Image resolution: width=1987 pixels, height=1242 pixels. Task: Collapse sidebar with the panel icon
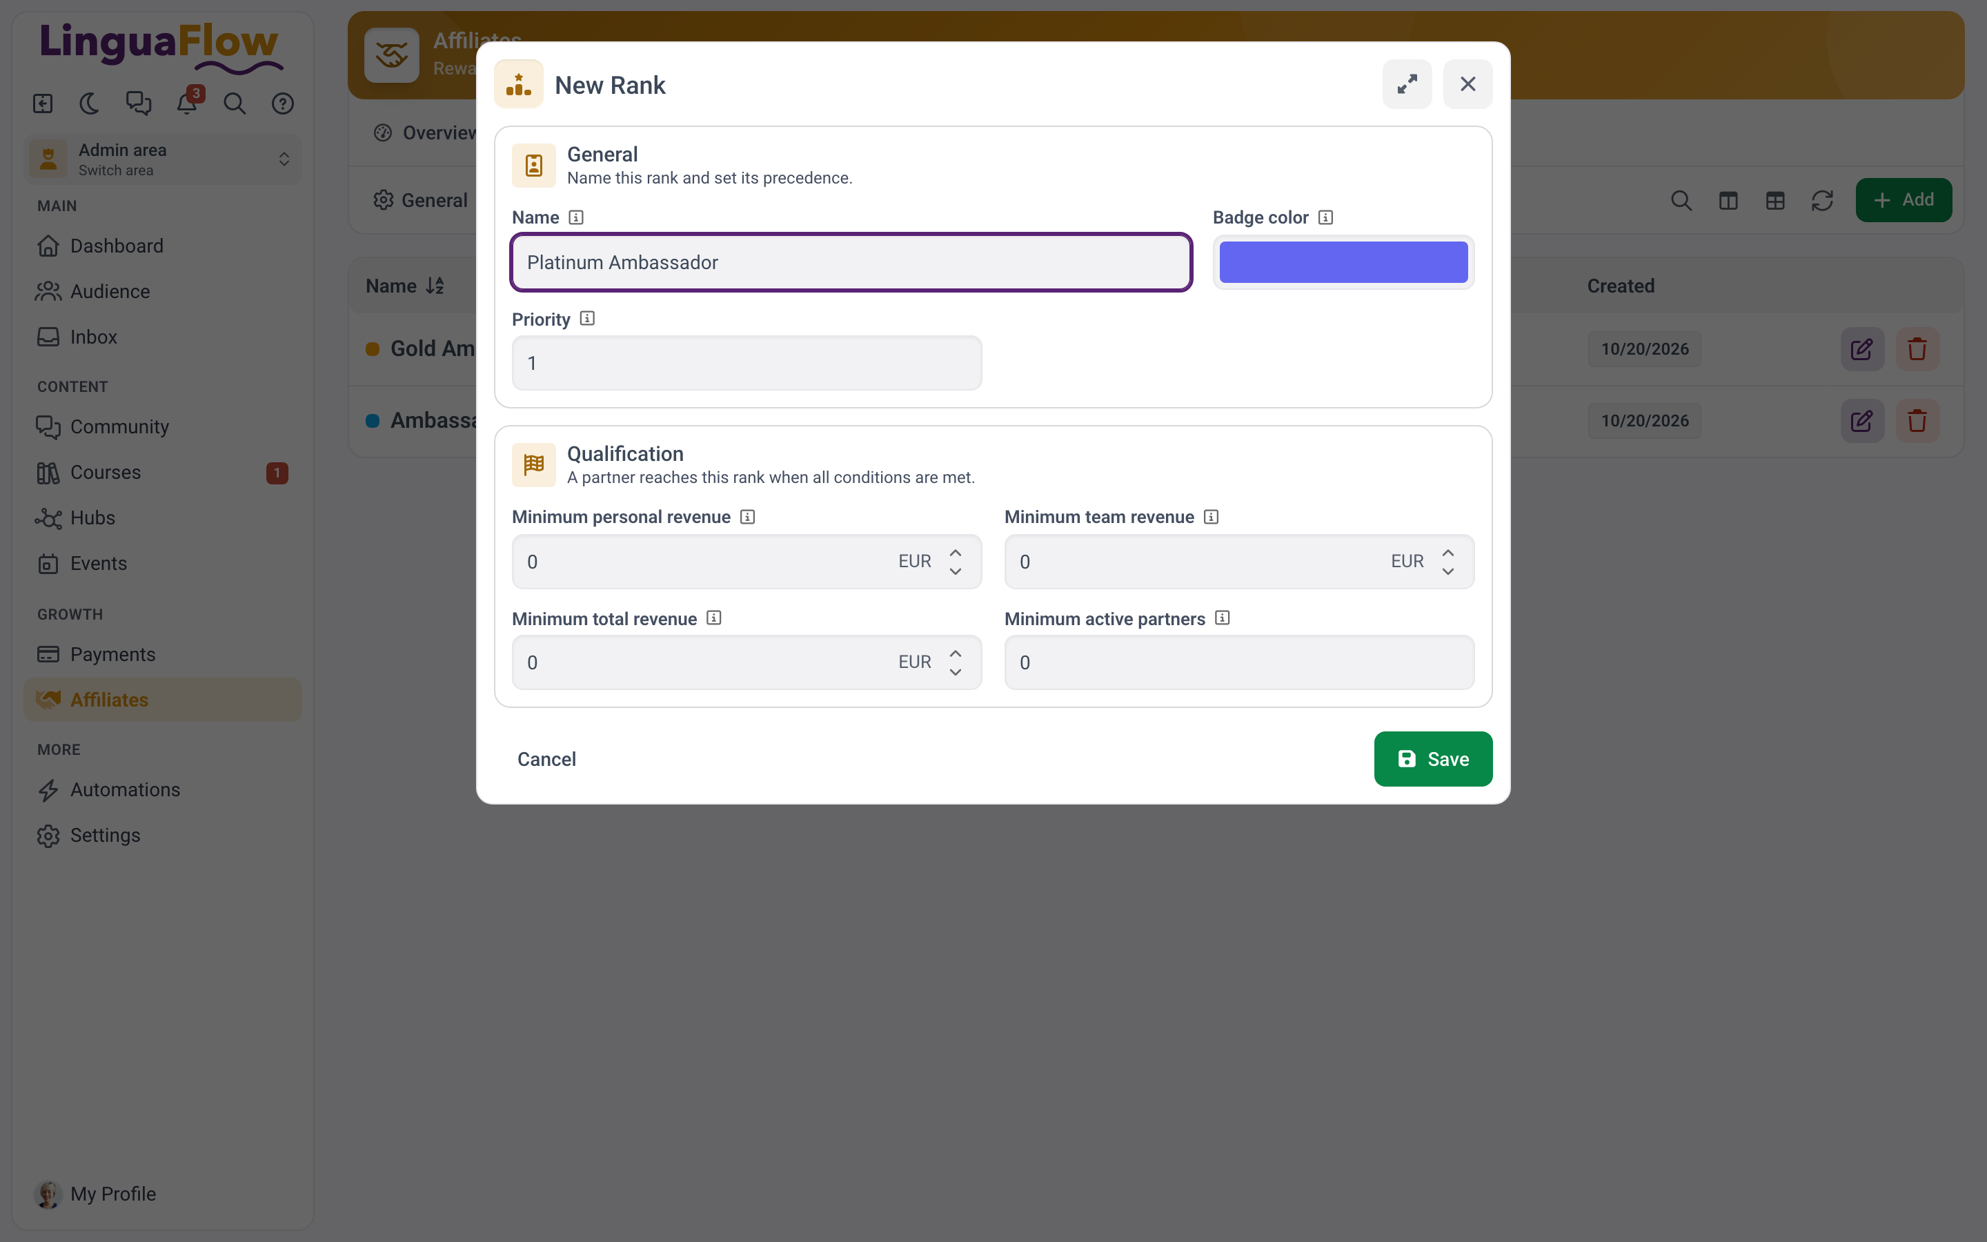point(43,103)
